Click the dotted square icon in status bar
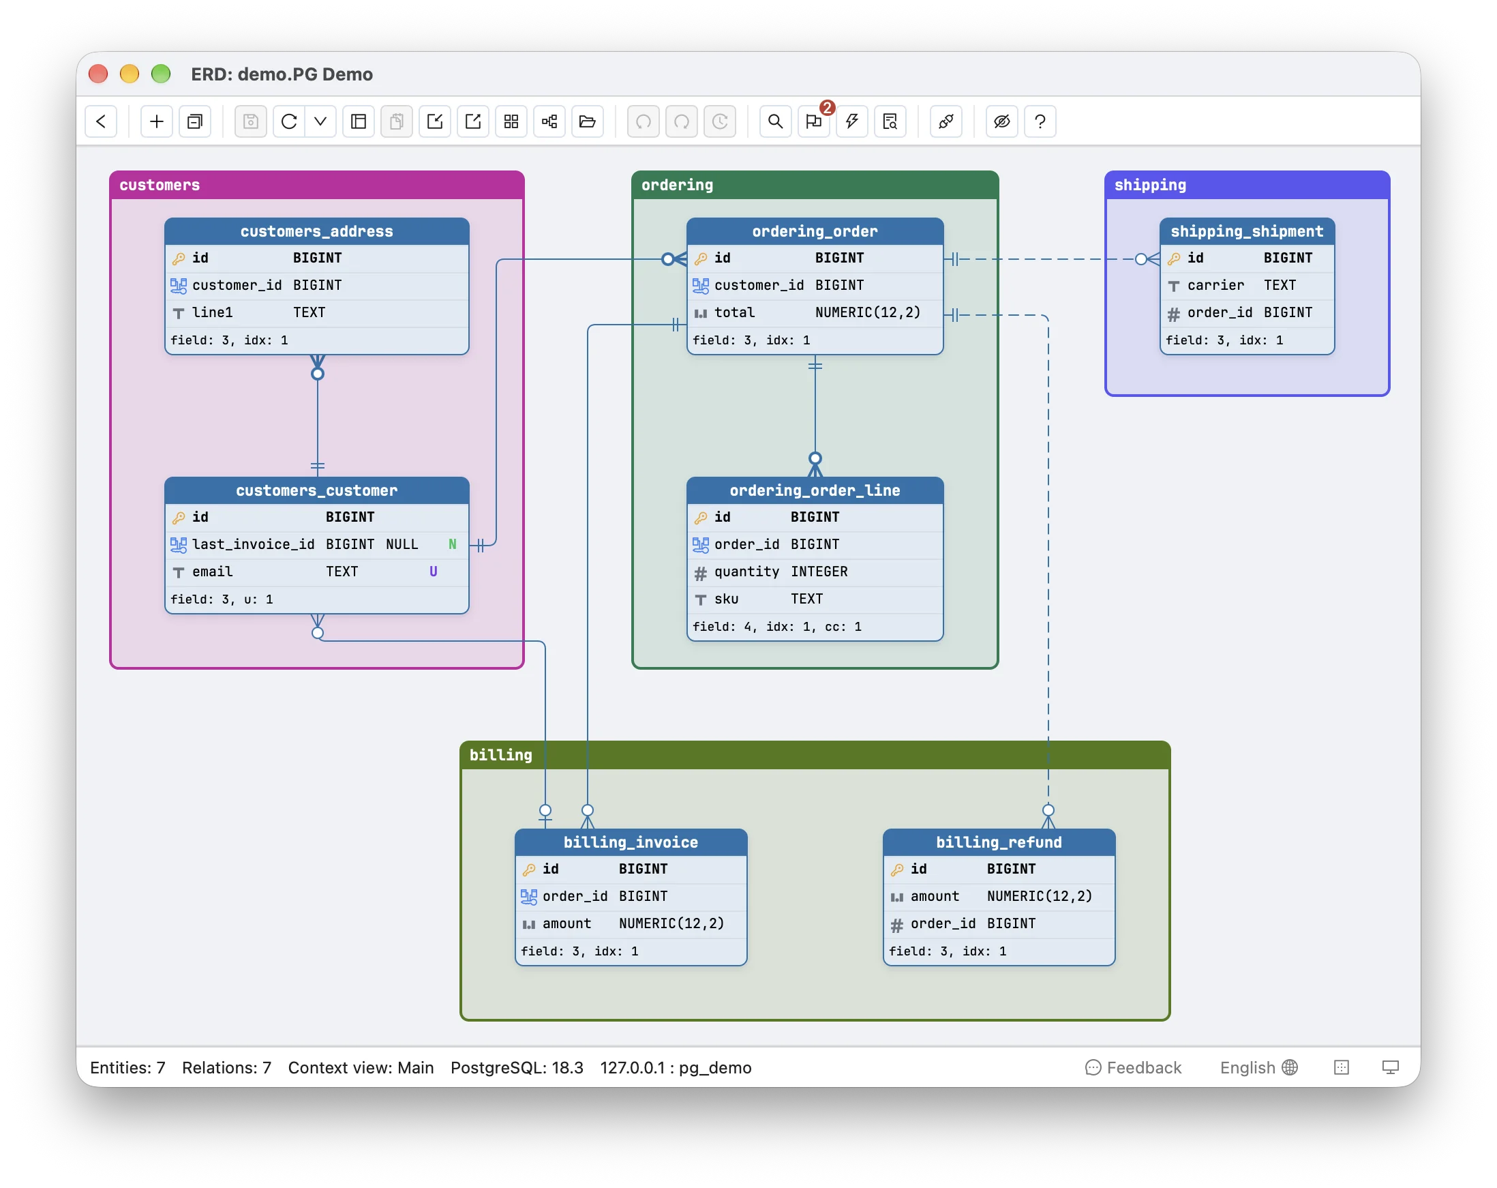 (x=1342, y=1068)
